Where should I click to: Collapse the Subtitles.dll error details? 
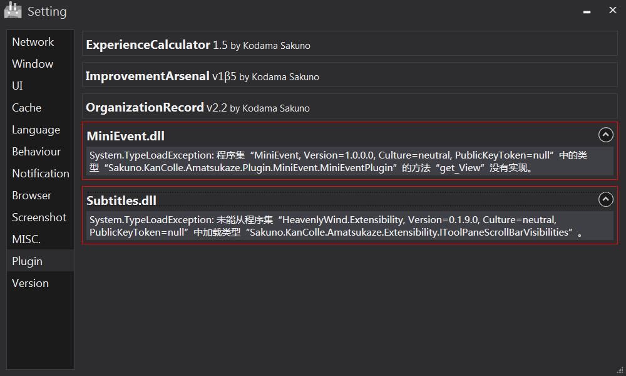coord(605,199)
